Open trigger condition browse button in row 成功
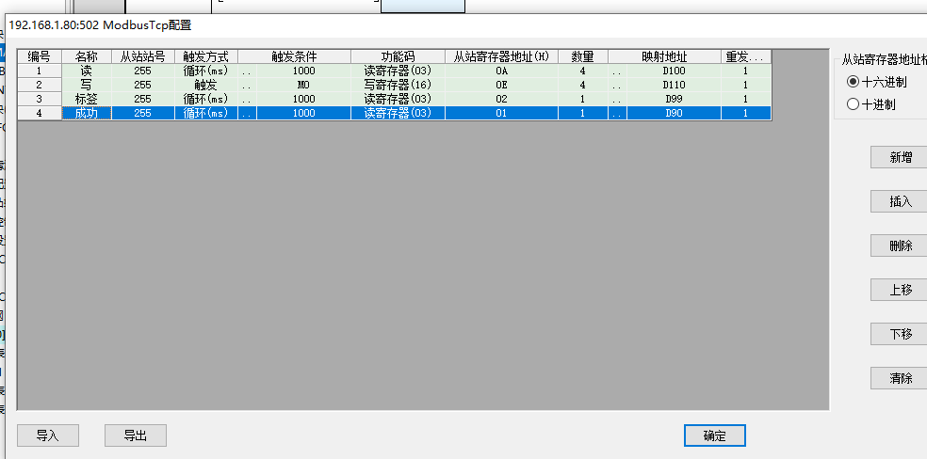Image resolution: width=927 pixels, height=459 pixels. click(x=247, y=113)
